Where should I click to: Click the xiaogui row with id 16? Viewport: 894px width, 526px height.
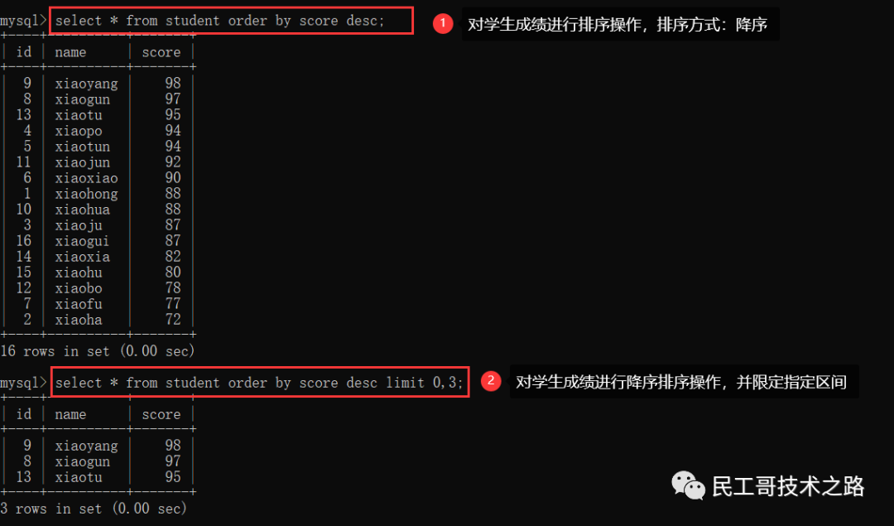tap(98, 241)
